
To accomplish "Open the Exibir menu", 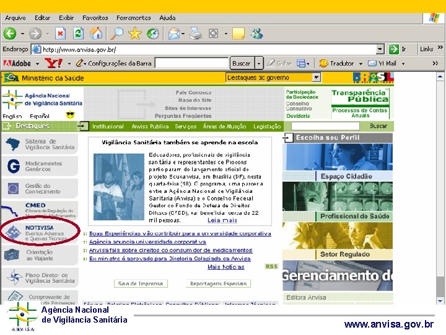I will 66,17.
